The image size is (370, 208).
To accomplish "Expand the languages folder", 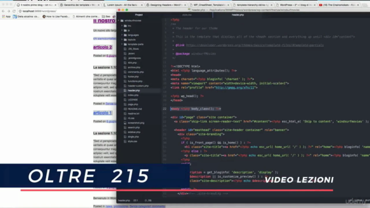I will [122, 35].
